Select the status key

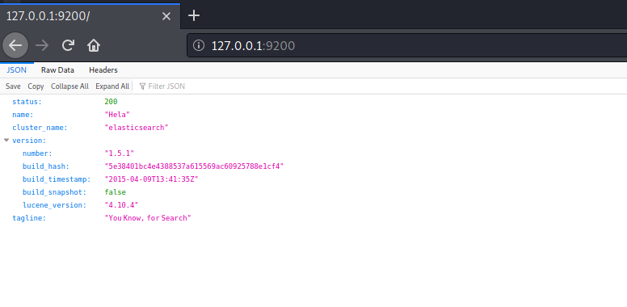[x=27, y=102]
